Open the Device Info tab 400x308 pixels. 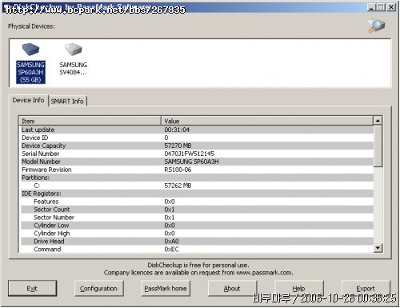tap(29, 100)
